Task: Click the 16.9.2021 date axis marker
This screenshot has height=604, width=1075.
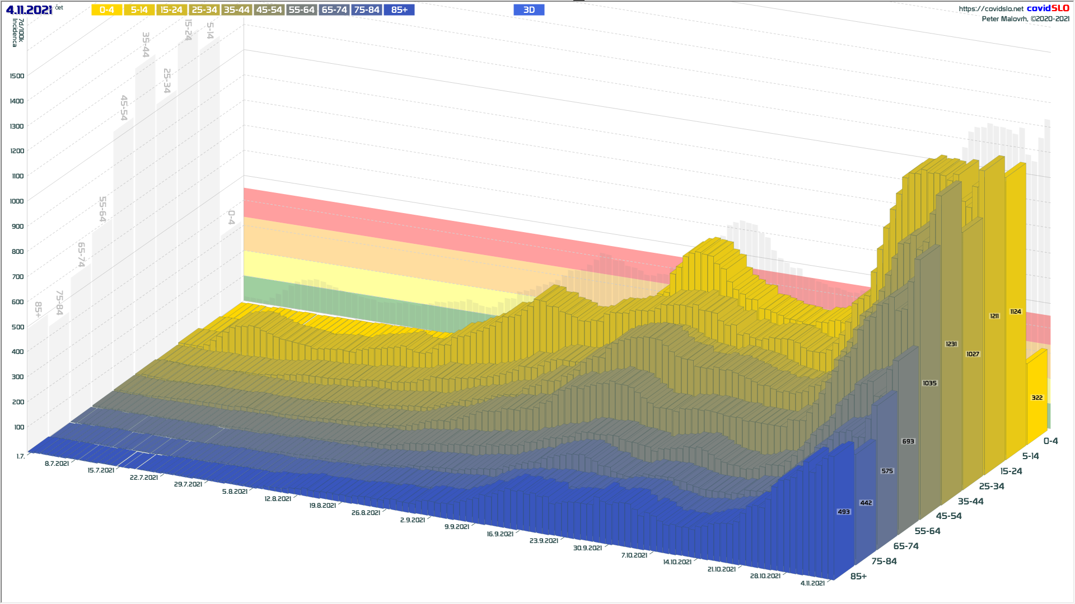Action: coord(500,534)
